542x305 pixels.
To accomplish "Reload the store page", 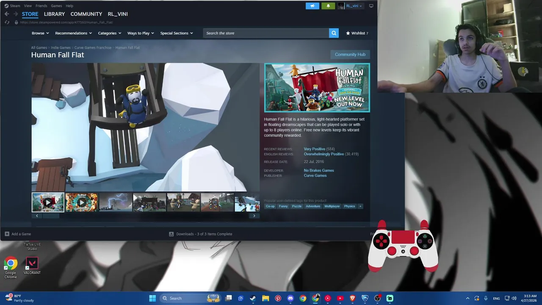I will [x=7, y=22].
